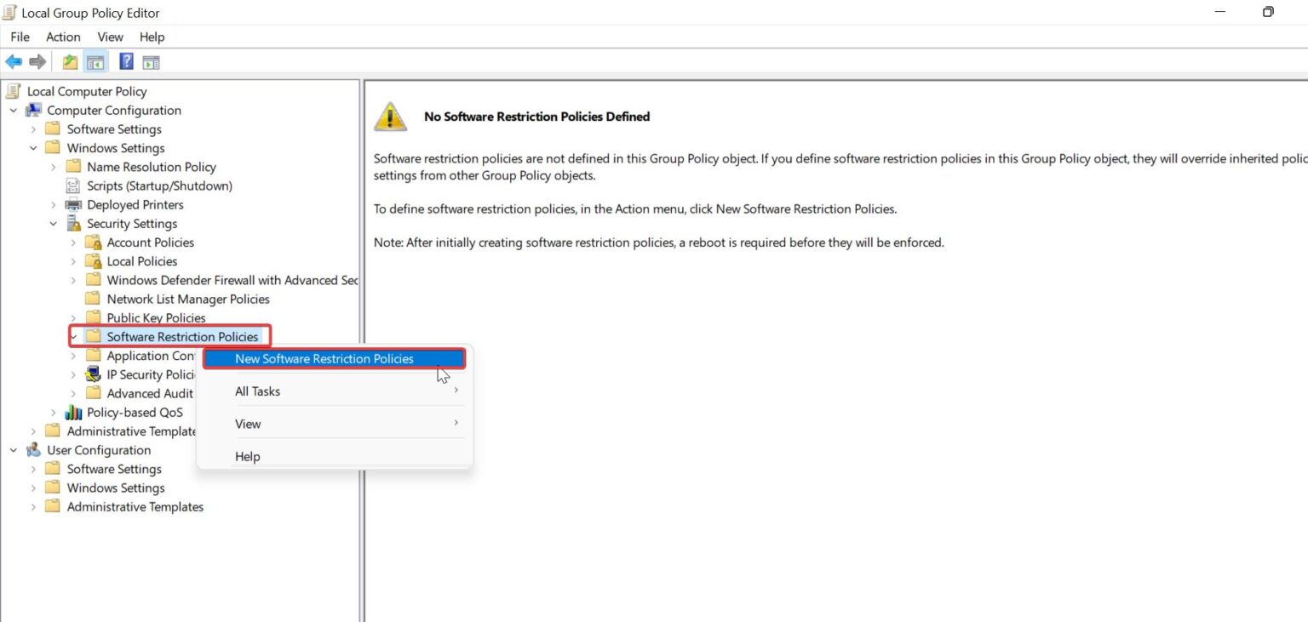The image size is (1308, 622).
Task: Choose All Tasks from the context menu
Action: pos(258,391)
